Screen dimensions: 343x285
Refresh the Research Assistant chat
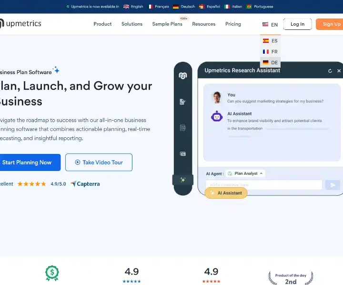click(330, 71)
